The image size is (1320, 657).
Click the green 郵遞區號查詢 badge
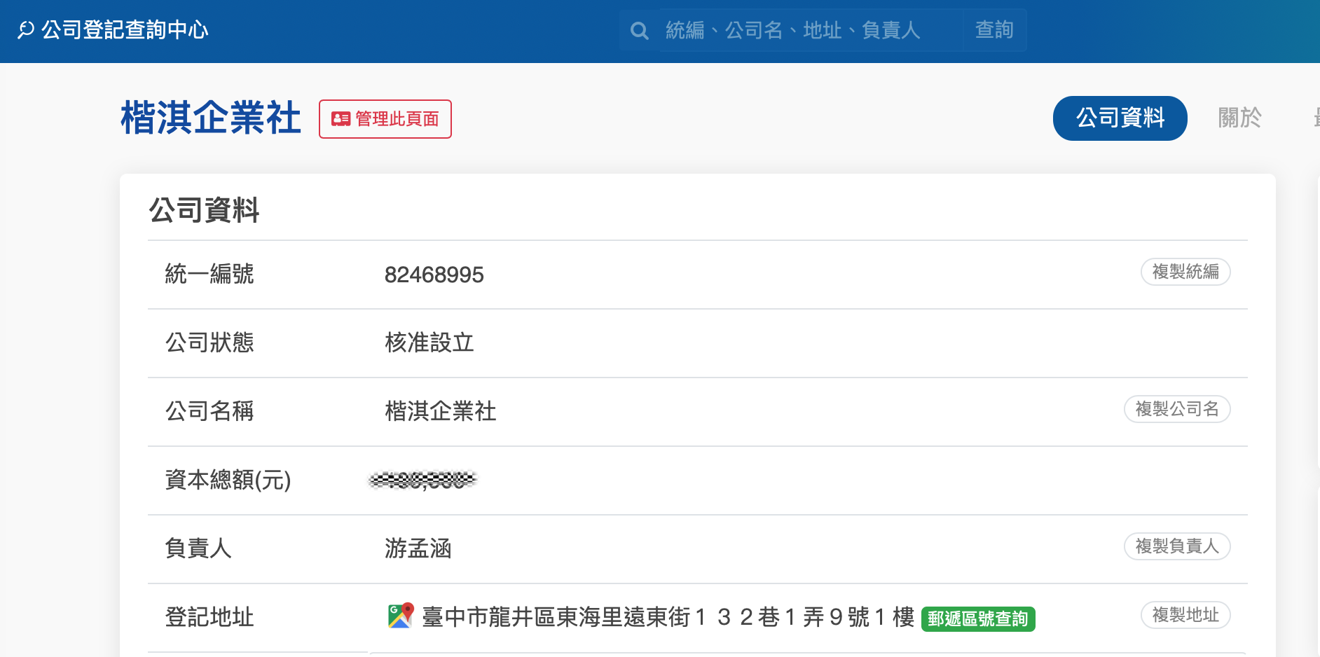pyautogui.click(x=978, y=618)
